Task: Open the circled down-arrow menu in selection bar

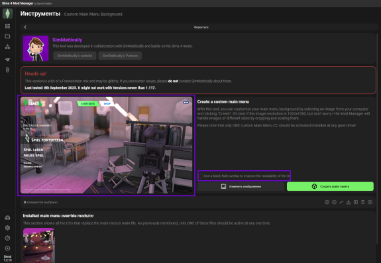Action: pyautogui.click(x=370, y=202)
